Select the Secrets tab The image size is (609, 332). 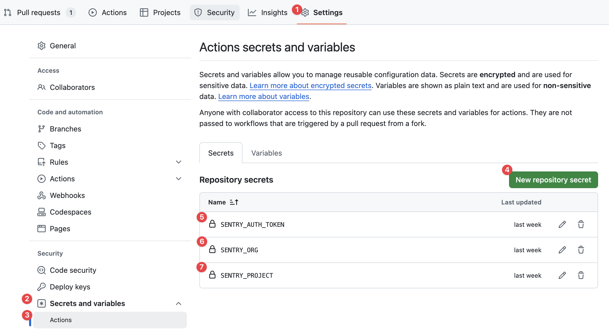tap(220, 153)
